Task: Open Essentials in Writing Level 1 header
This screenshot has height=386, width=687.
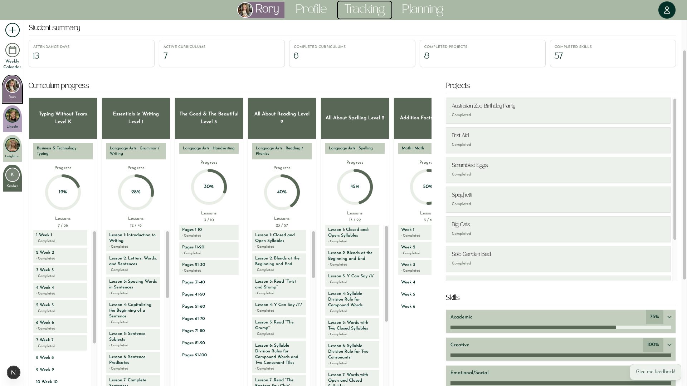Action: (136, 118)
